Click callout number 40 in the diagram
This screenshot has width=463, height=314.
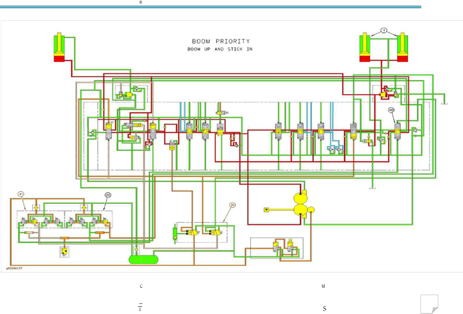391,110
